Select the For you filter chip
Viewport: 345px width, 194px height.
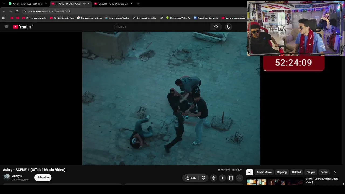[x=311, y=172]
